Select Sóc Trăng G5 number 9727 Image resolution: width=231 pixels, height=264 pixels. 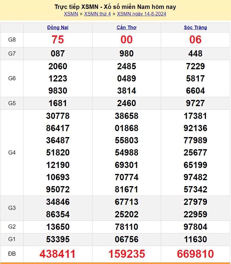tap(195, 103)
